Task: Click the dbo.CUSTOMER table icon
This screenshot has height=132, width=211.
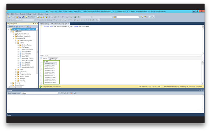Action: point(20,49)
